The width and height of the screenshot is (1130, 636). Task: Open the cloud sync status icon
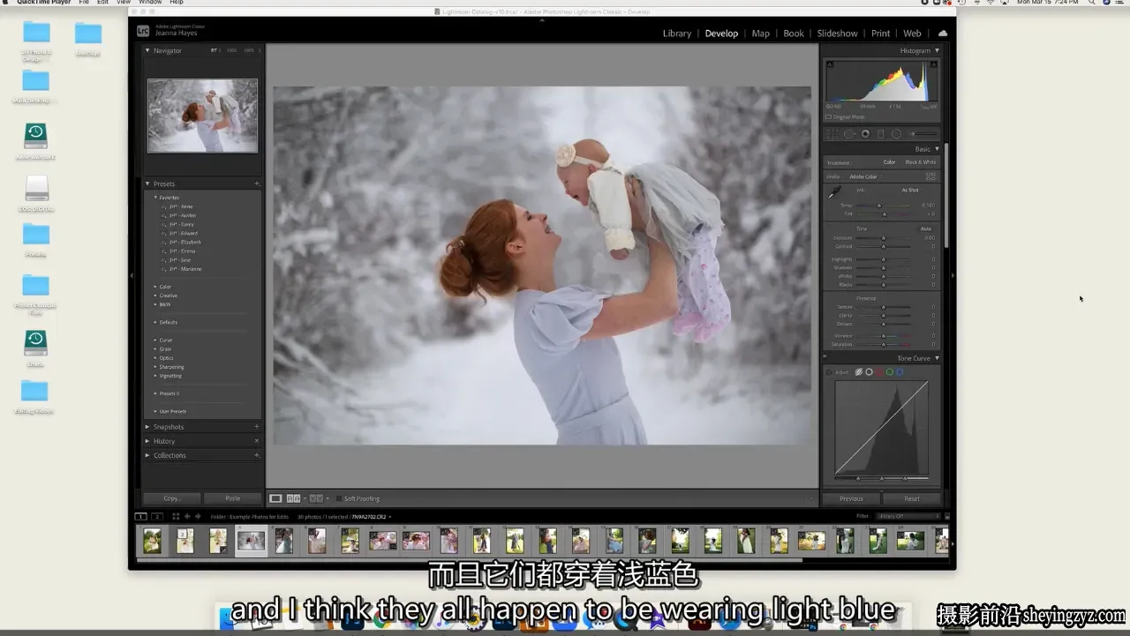click(x=942, y=34)
